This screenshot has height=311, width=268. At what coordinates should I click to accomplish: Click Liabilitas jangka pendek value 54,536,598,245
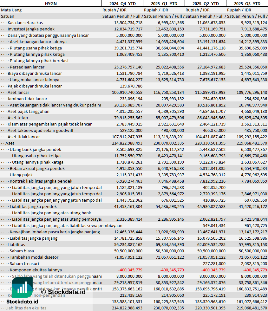(170, 207)
